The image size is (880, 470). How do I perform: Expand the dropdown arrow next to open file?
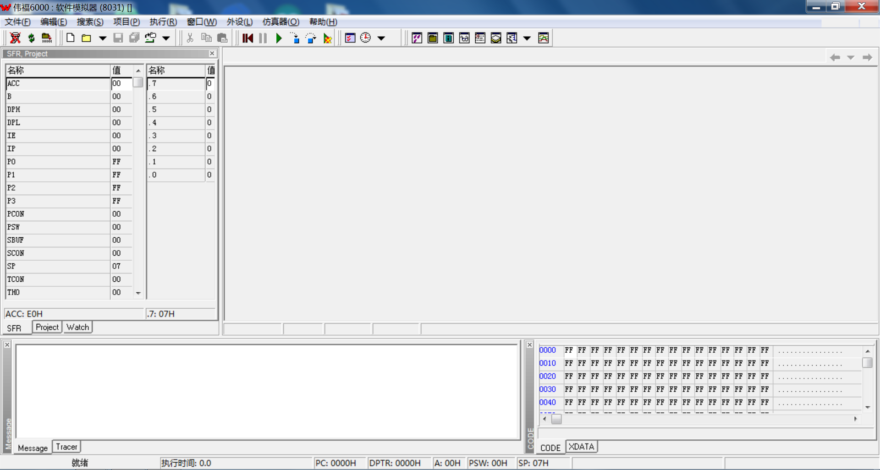[103, 38]
